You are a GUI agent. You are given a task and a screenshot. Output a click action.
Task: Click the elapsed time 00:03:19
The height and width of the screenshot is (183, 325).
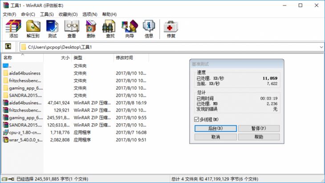point(269,98)
